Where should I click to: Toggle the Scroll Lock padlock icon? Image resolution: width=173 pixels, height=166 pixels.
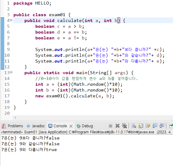click(141, 126)
